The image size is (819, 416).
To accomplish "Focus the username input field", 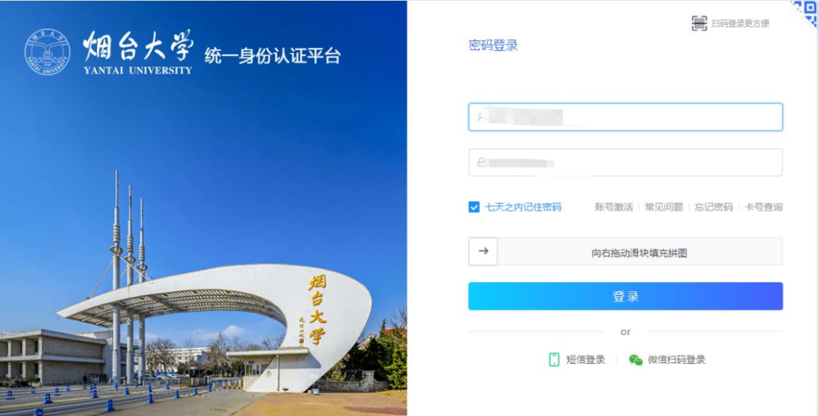I will 625,117.
